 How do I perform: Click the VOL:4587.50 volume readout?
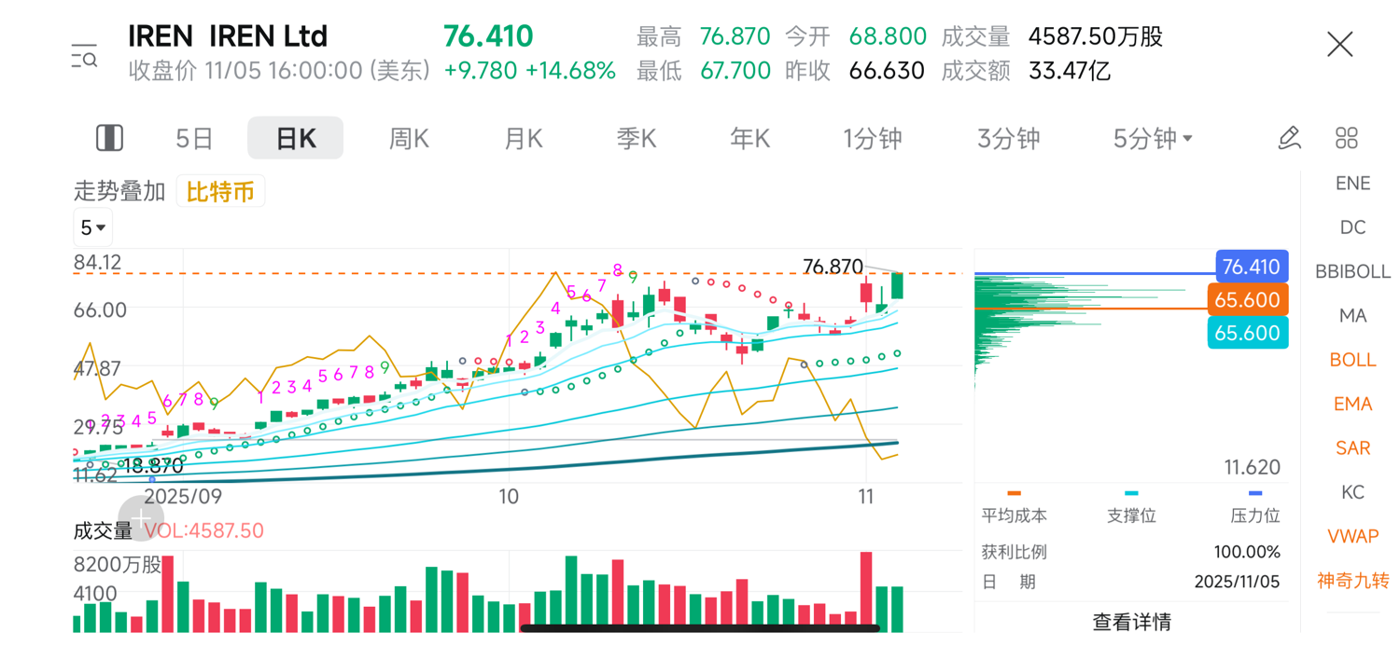pos(203,530)
